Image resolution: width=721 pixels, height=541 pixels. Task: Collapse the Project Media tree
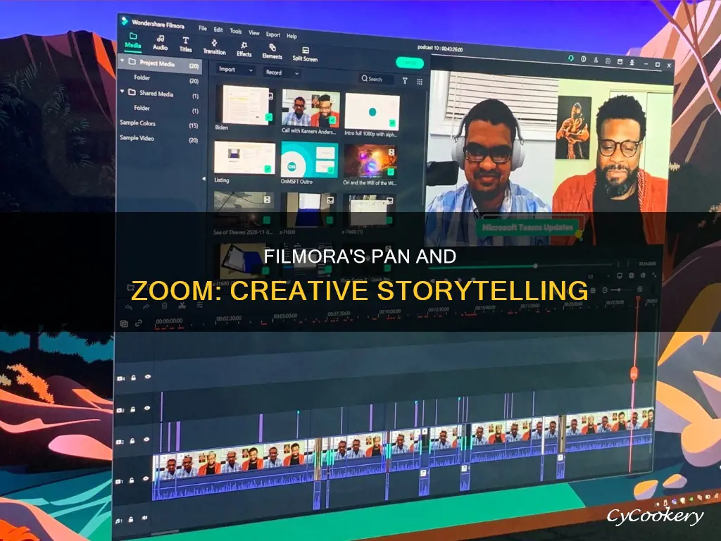coord(123,61)
